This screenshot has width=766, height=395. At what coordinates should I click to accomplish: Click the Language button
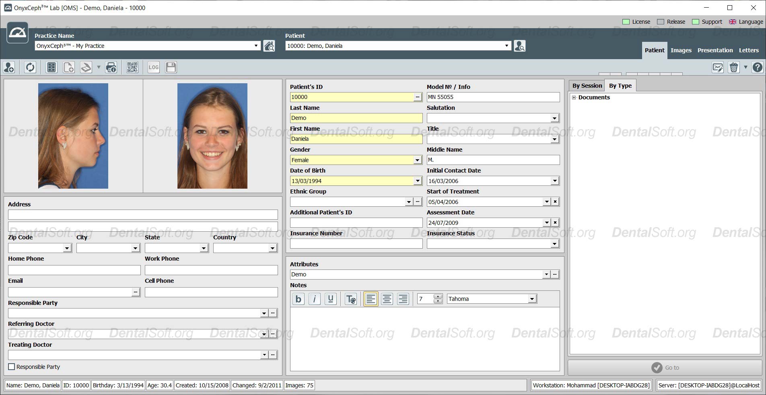tap(746, 22)
